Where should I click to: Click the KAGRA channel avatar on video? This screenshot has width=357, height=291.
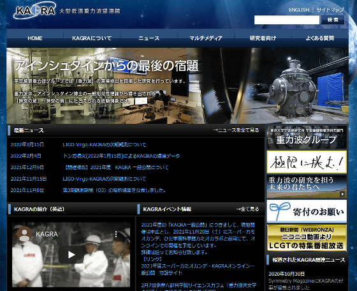24,234
